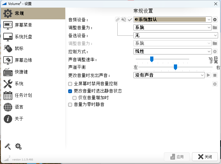Stop the sound preview playback
The image size is (221, 164).
215,75
